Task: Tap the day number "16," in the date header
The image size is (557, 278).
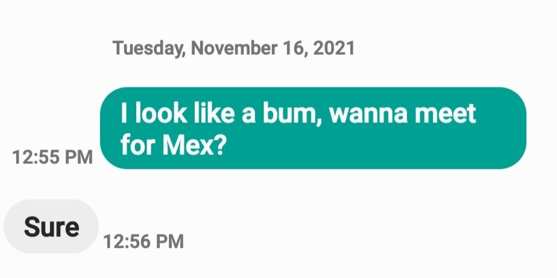Action: [295, 49]
